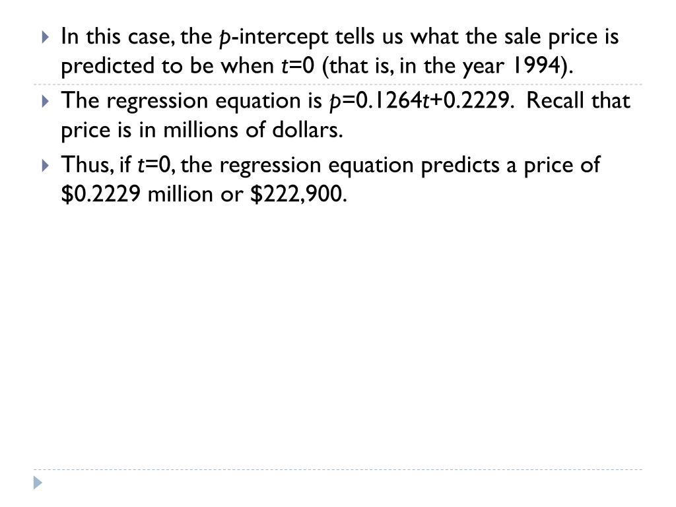Click the phrase "Recall that"
The height and width of the screenshot is (507, 676).
coord(578,100)
